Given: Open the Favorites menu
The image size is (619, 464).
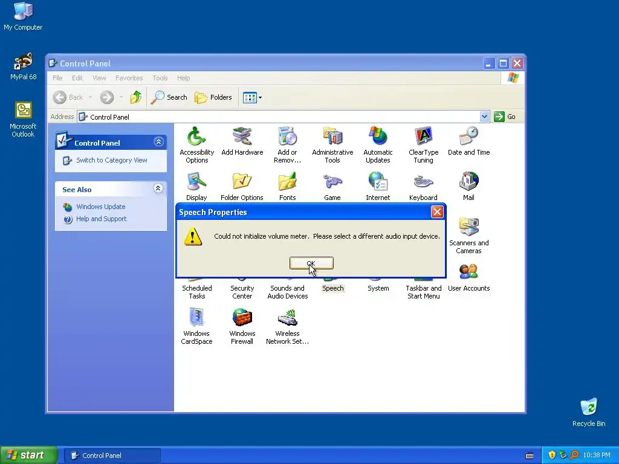Looking at the screenshot, I should pos(129,78).
